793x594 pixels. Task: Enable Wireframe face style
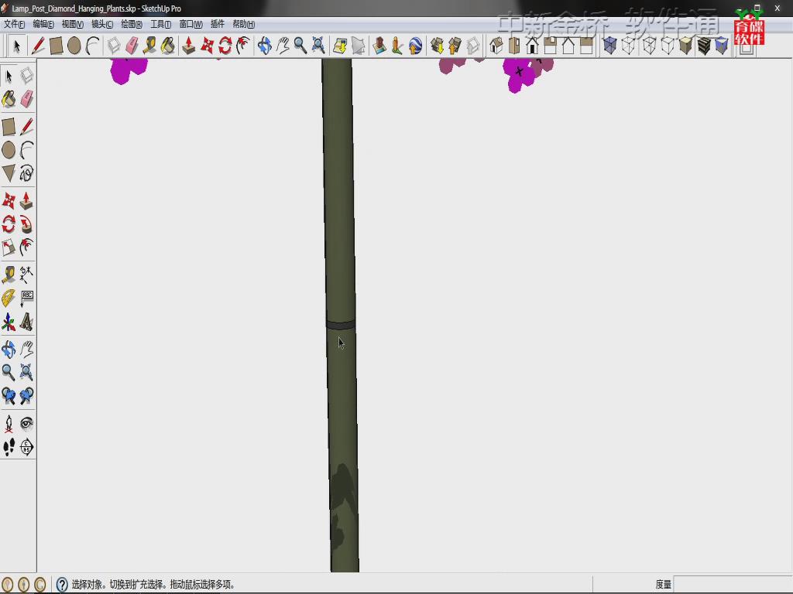click(x=650, y=46)
